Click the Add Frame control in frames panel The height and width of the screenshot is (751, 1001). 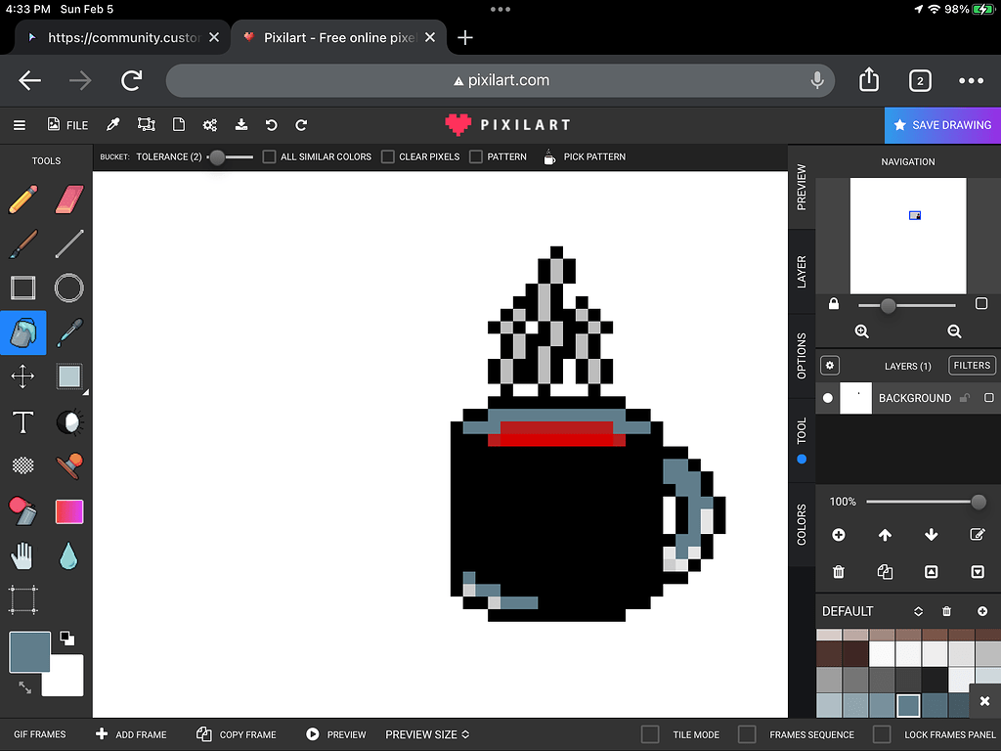tap(131, 734)
